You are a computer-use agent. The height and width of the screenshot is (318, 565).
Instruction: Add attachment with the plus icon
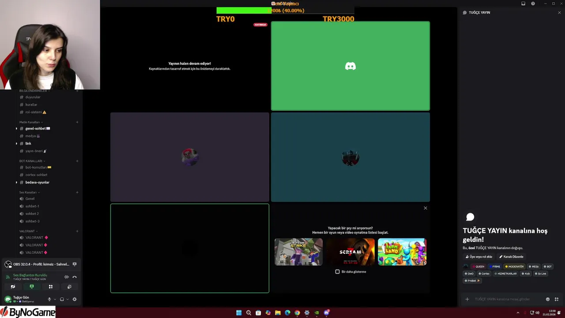pyautogui.click(x=467, y=299)
